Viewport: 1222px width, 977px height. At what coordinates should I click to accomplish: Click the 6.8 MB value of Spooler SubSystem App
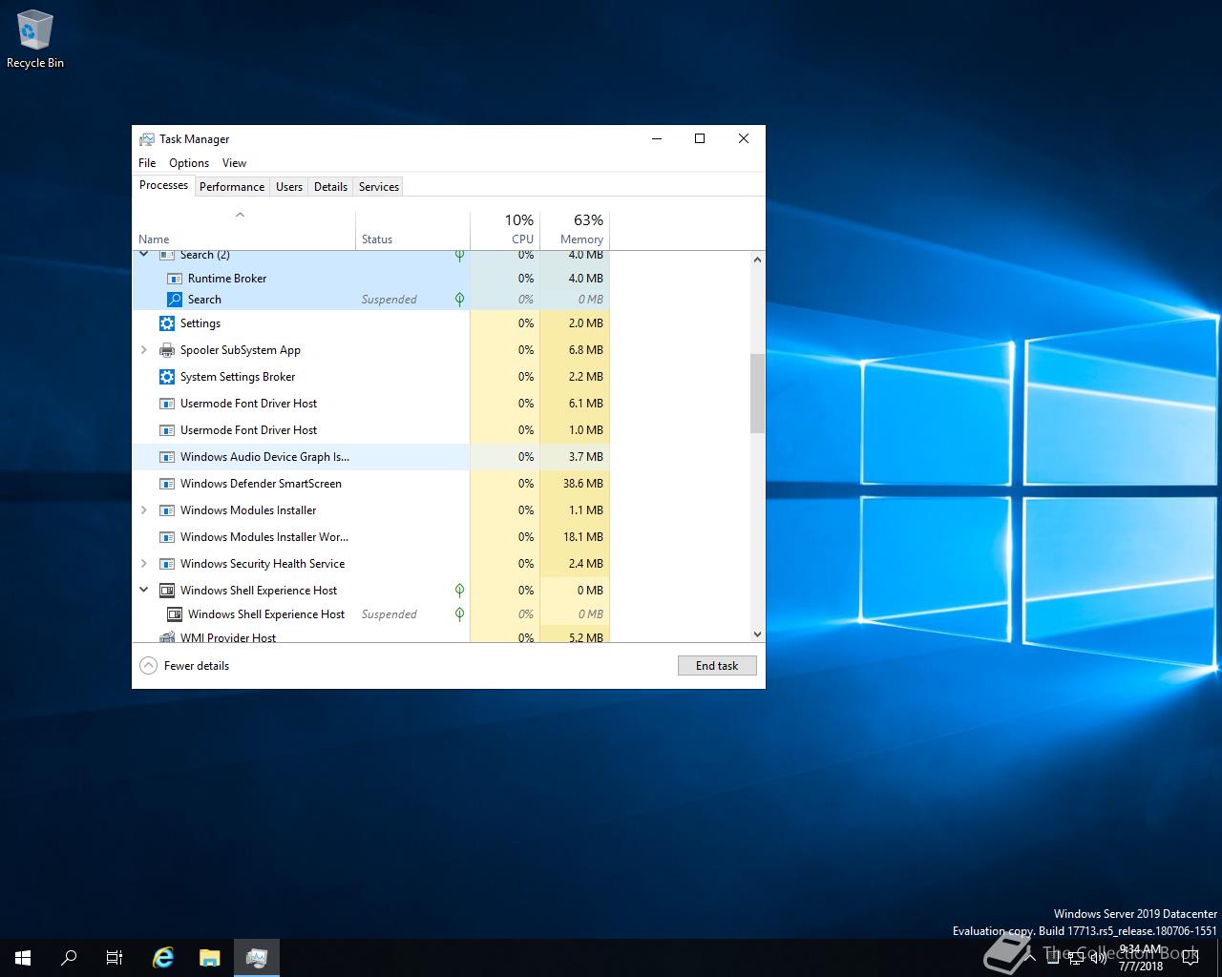(586, 350)
